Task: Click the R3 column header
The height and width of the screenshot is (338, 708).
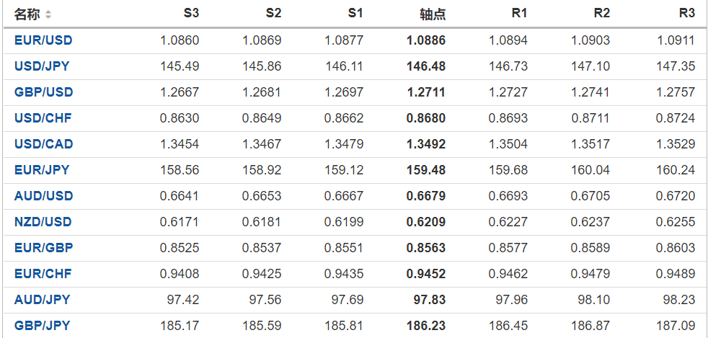Action: coord(687,14)
